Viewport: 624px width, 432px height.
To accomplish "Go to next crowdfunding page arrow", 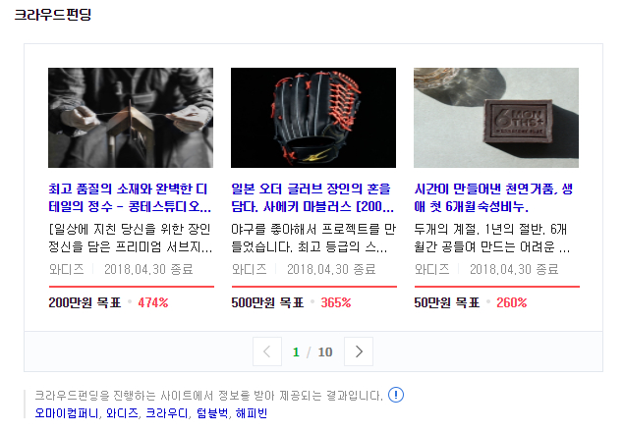I will tap(359, 351).
